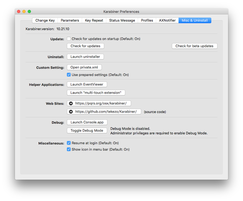Enable Check for updates on startup
The image size is (243, 201).
tap(69, 39)
